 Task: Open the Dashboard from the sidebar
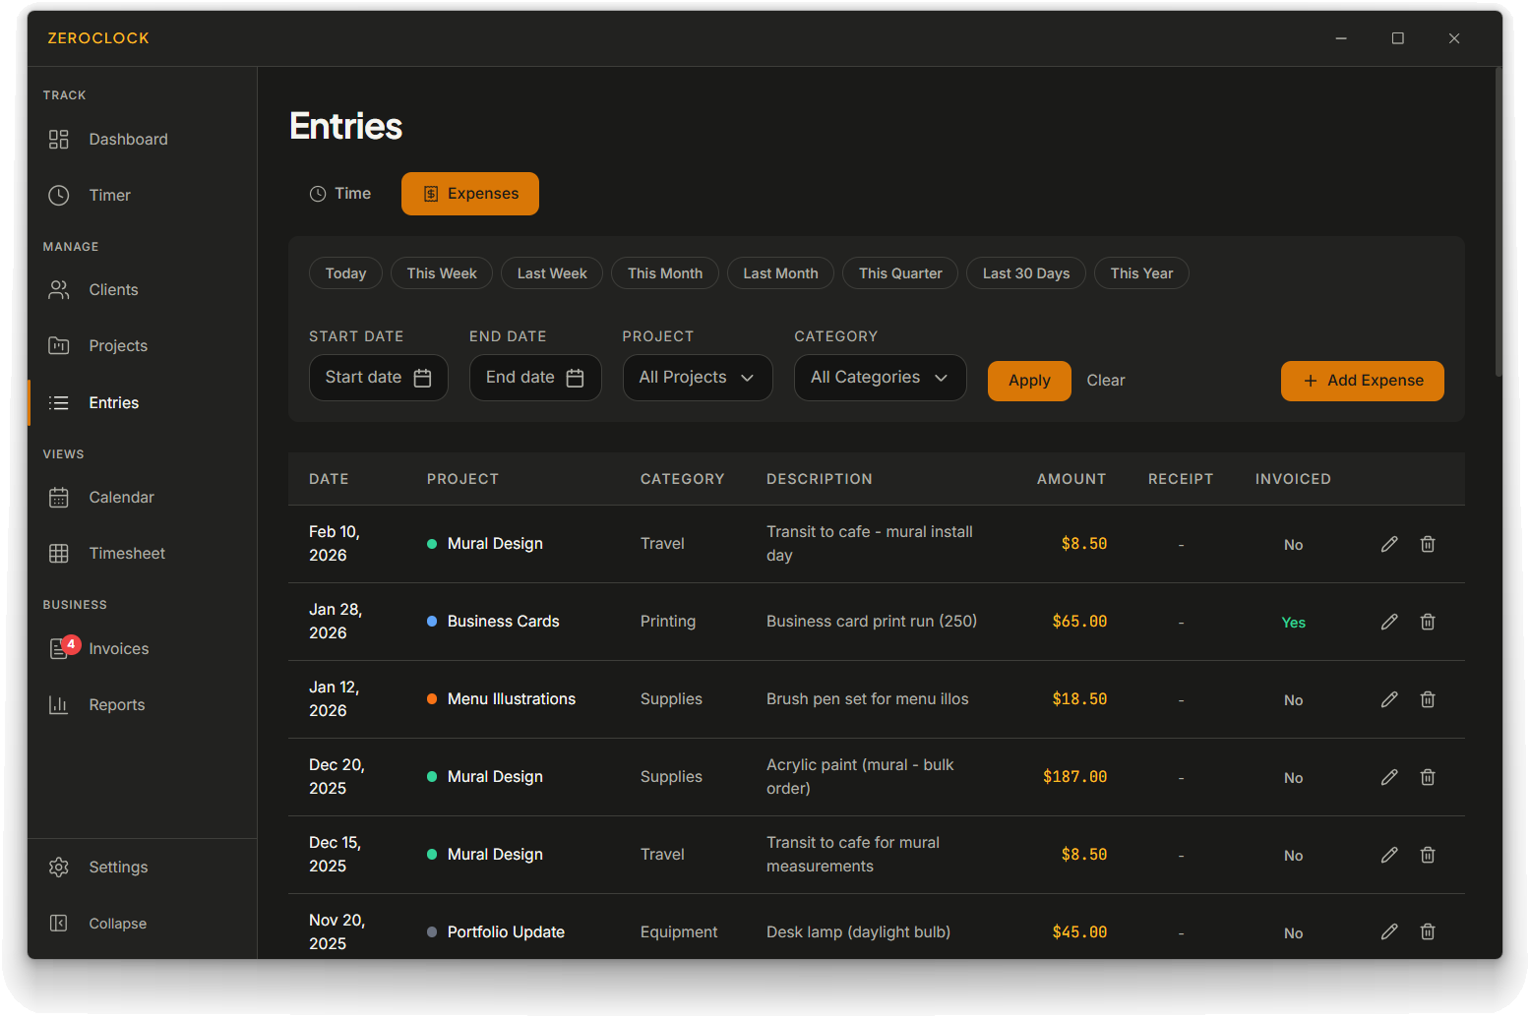[128, 140]
